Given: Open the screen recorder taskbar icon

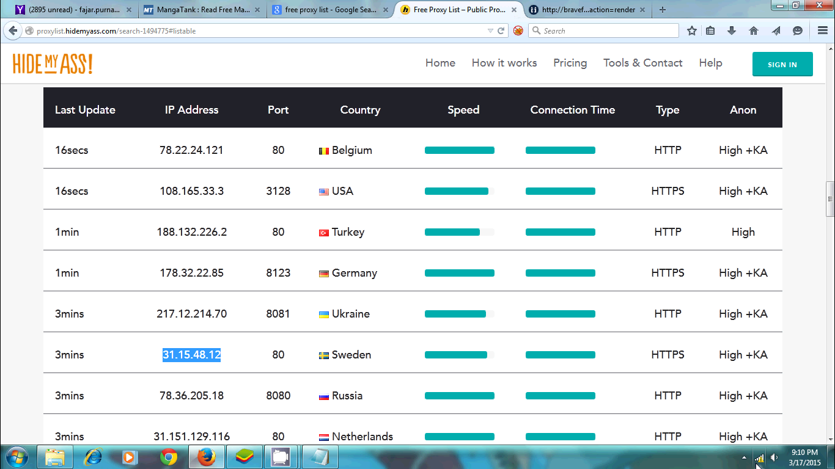Looking at the screenshot, I should pos(281,457).
